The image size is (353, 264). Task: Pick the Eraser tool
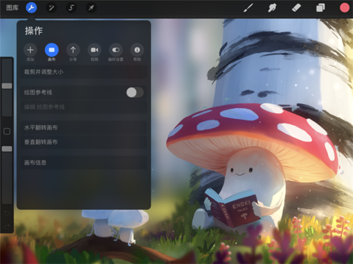point(297,8)
